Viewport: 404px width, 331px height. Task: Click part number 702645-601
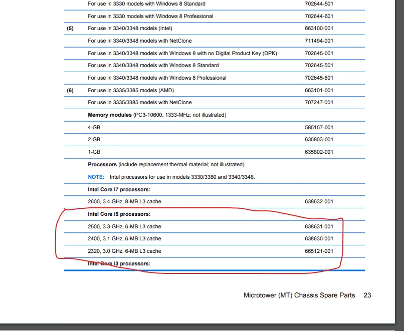point(319,78)
